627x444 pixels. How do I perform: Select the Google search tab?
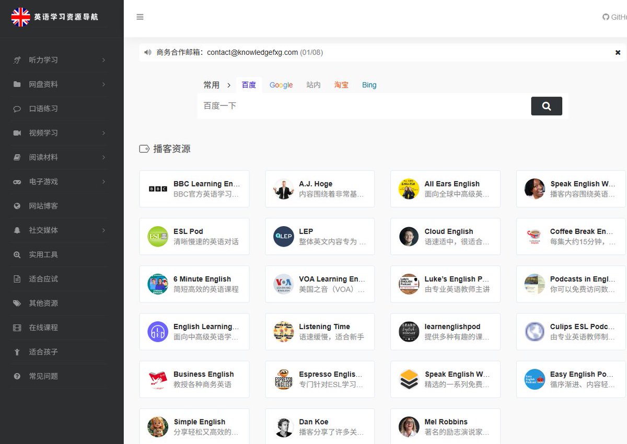coord(281,85)
